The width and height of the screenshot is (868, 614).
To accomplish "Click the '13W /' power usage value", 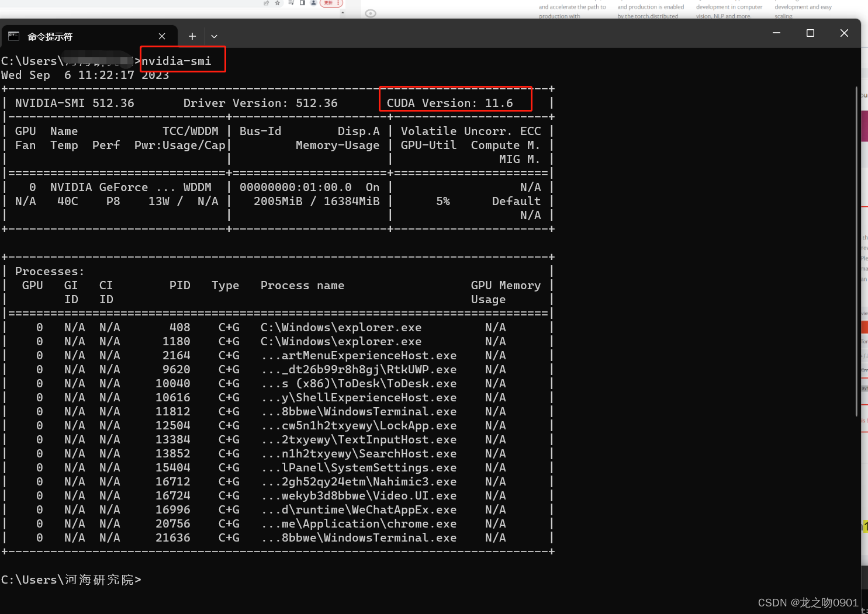I will pos(165,201).
